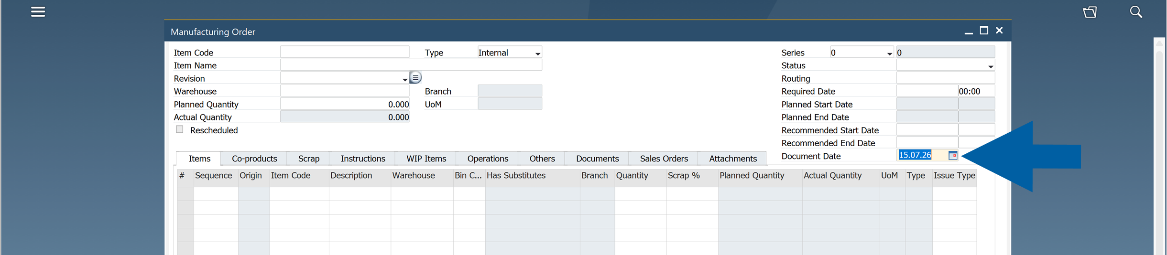Expand the Status dropdown
The height and width of the screenshot is (255, 1167).
[991, 66]
